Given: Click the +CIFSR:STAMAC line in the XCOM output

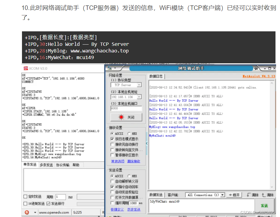Looking at the screenshot, I should pos(49,115).
